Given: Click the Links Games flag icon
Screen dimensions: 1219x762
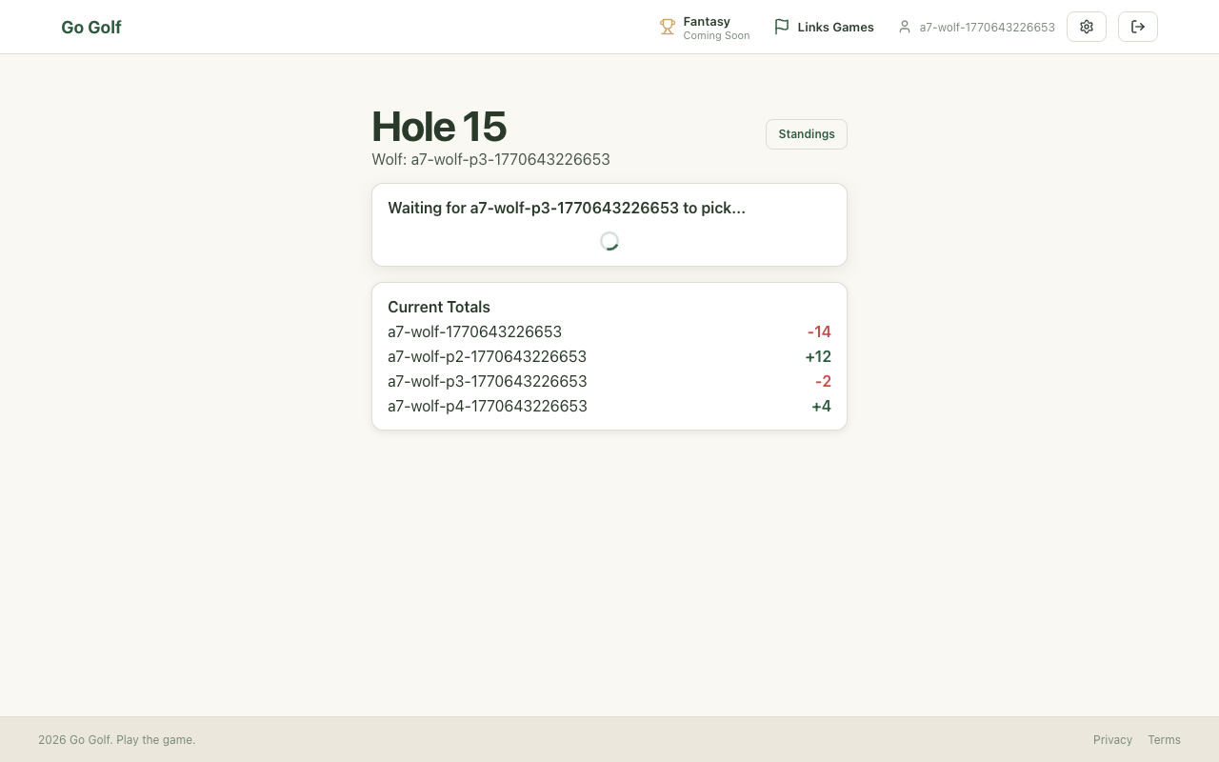Looking at the screenshot, I should (x=782, y=27).
